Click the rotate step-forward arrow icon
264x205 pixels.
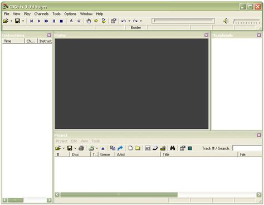[79, 21]
